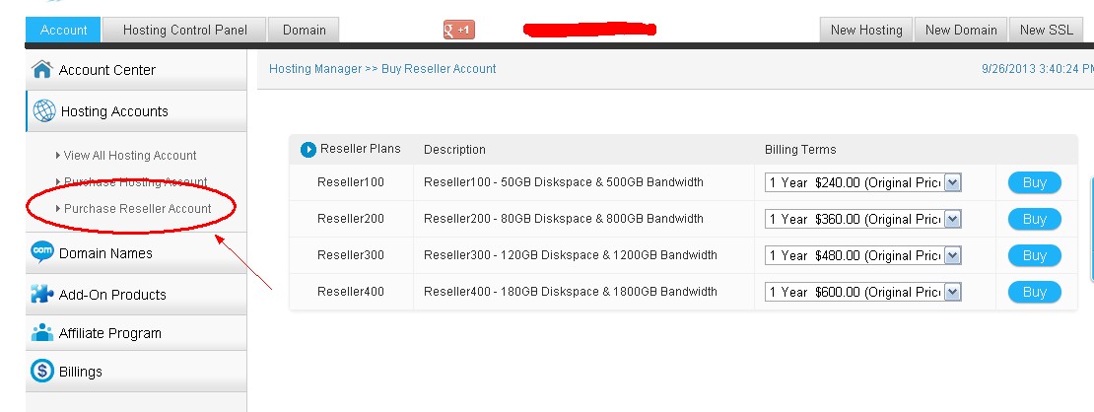
Task: Select Purchase Reseller Account link
Action: (x=138, y=209)
